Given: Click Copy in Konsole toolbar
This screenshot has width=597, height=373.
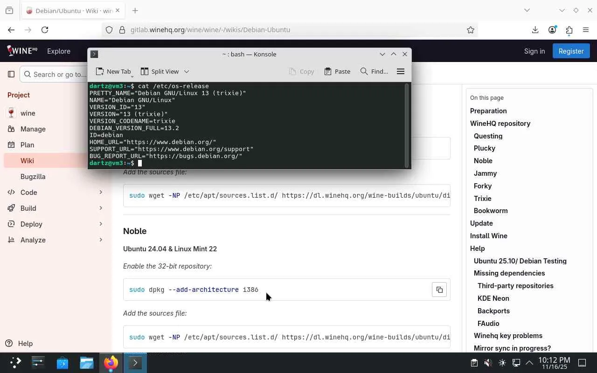Looking at the screenshot, I should click(x=301, y=71).
